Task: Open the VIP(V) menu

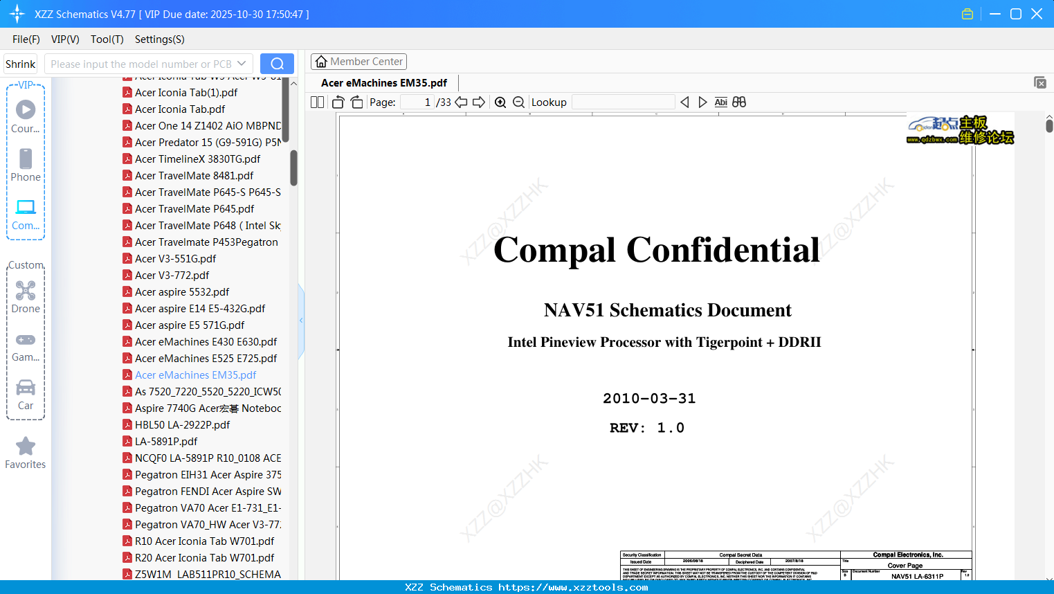Action: click(65, 39)
